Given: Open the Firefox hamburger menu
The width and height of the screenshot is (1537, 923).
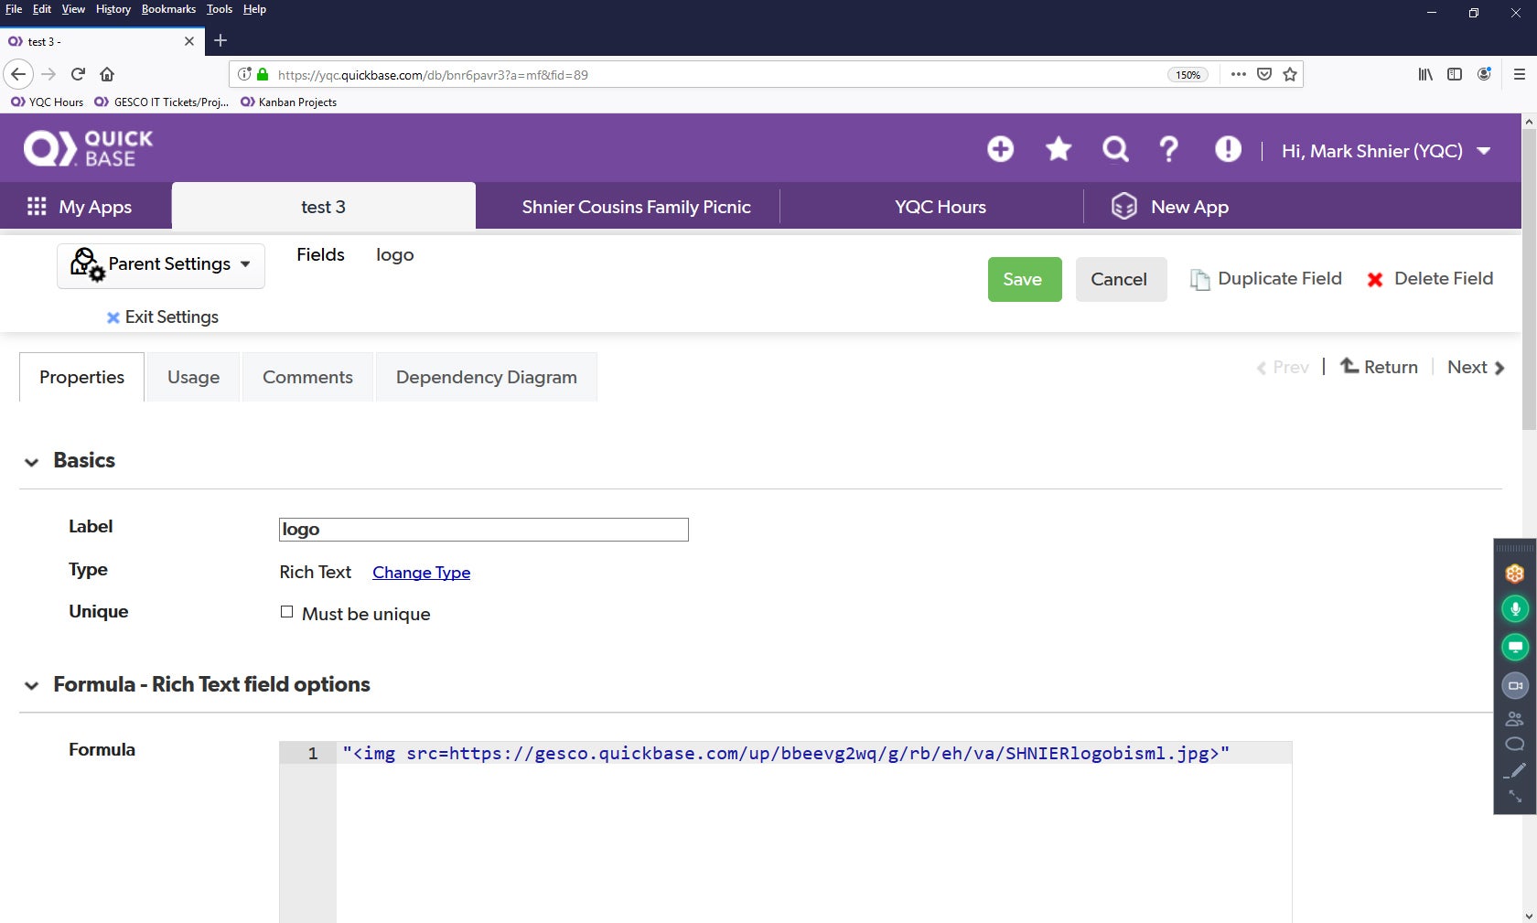Looking at the screenshot, I should 1520,74.
